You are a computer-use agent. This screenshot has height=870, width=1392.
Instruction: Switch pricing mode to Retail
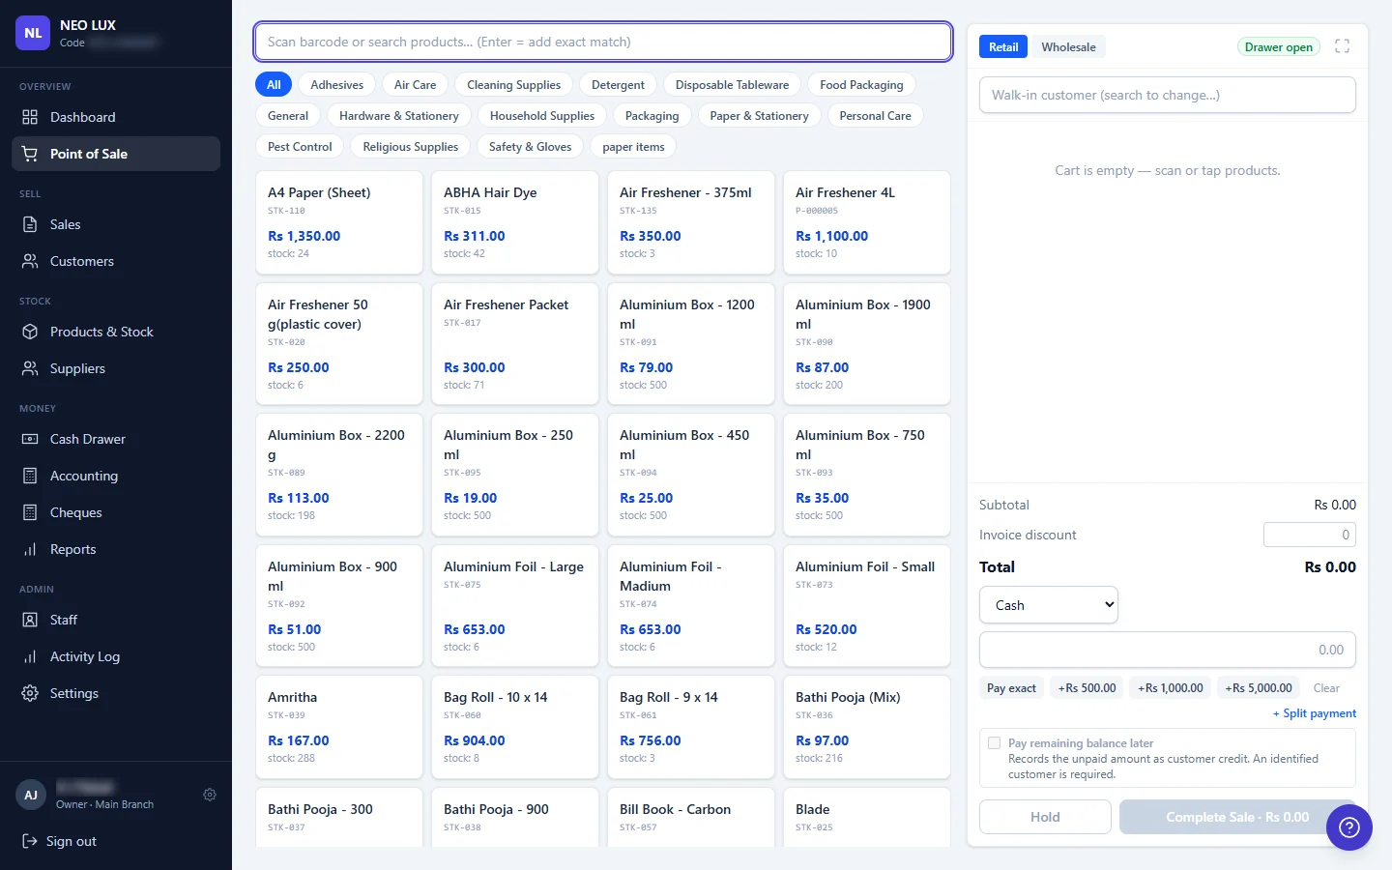tap(1003, 46)
